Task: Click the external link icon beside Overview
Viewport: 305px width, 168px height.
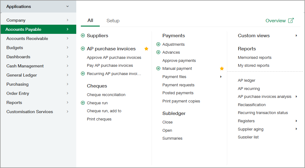Action: [291, 20]
